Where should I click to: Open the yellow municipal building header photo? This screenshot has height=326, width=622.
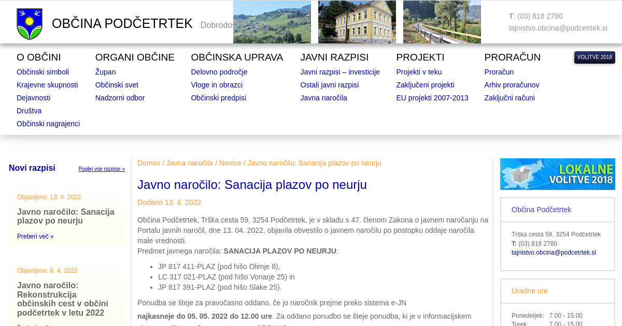357,22
